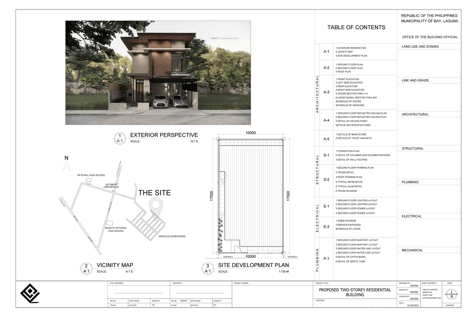
Task: Click sheet code E-1
Action: 326,206
